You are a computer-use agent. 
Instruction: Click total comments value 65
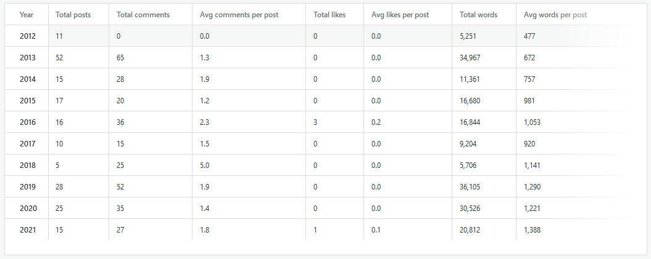coord(120,58)
